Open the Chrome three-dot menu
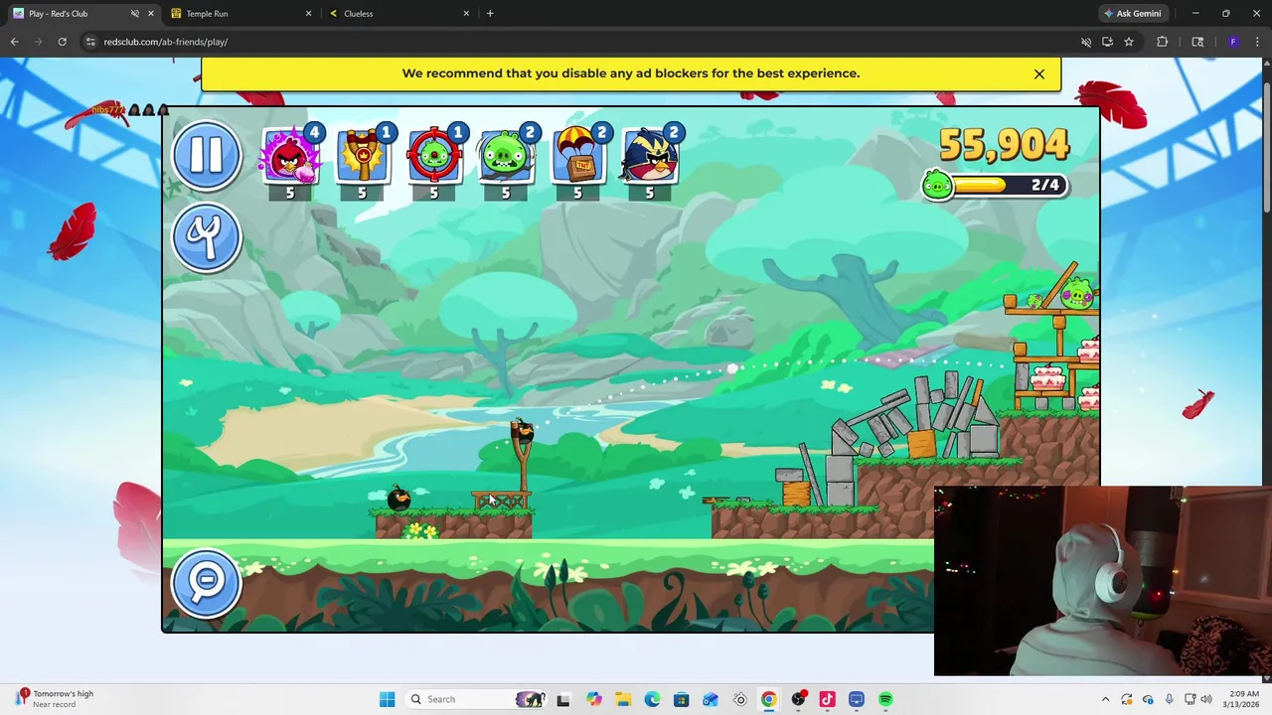The image size is (1272, 715). [1259, 42]
